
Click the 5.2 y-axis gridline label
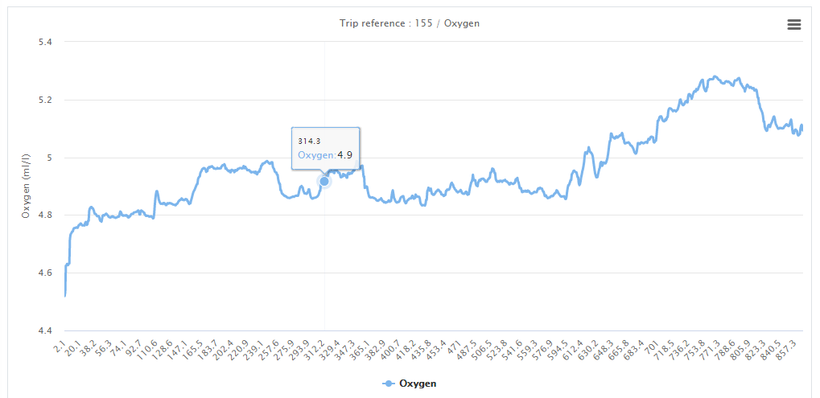(x=46, y=100)
